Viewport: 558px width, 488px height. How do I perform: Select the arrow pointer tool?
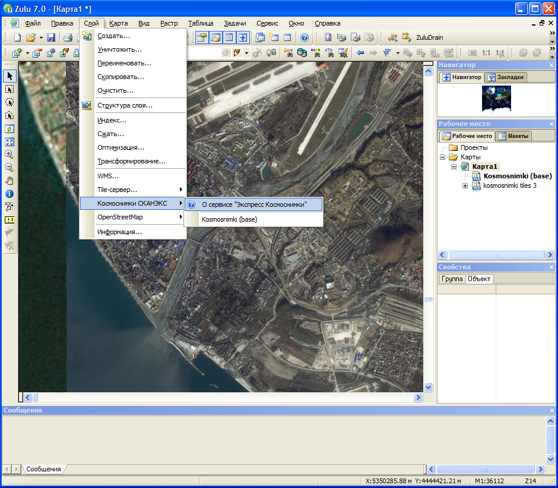click(9, 76)
